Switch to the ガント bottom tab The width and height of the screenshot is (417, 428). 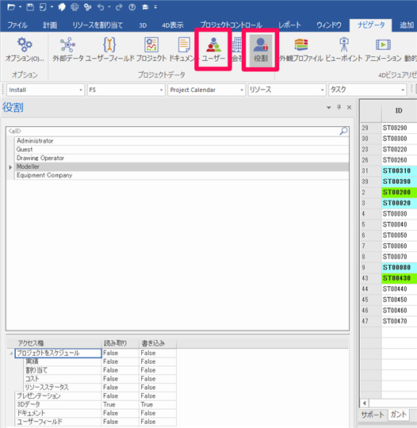399,415
